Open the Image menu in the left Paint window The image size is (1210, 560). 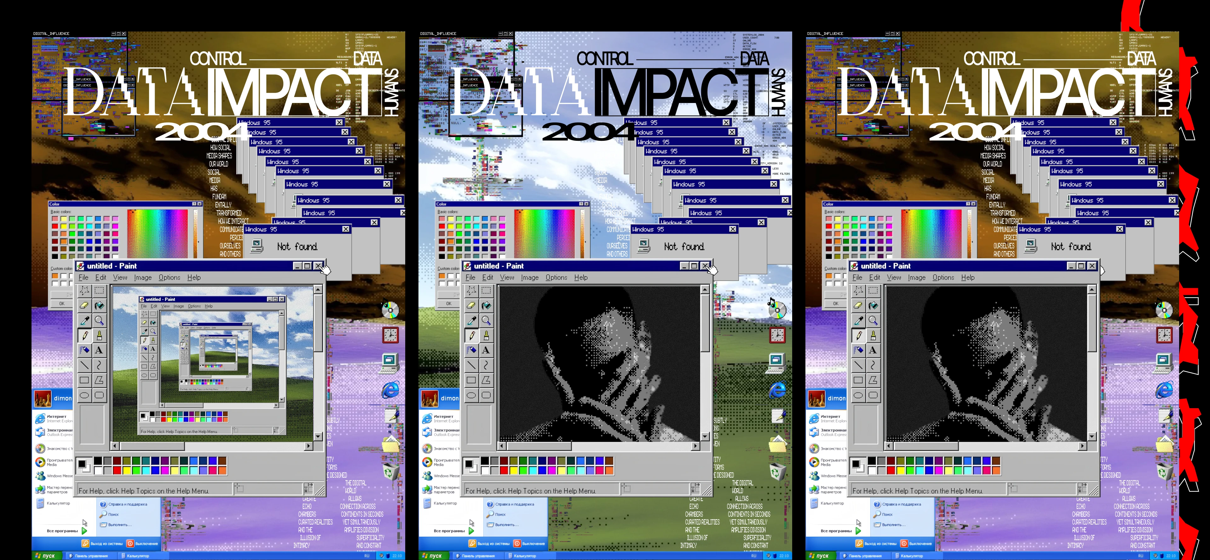[143, 277]
